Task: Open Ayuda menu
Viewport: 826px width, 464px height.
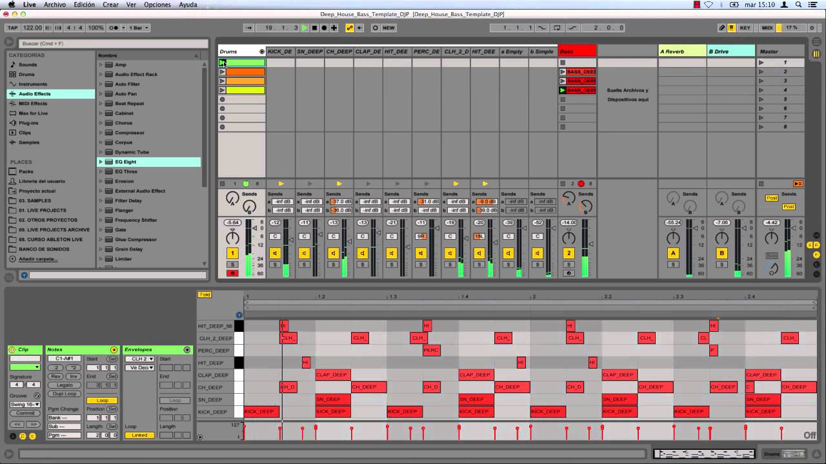Action: [x=188, y=5]
